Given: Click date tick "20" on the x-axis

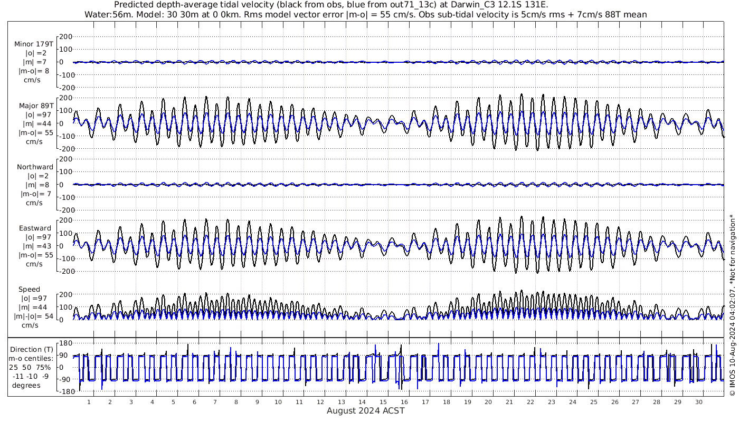Looking at the screenshot, I should [488, 402].
